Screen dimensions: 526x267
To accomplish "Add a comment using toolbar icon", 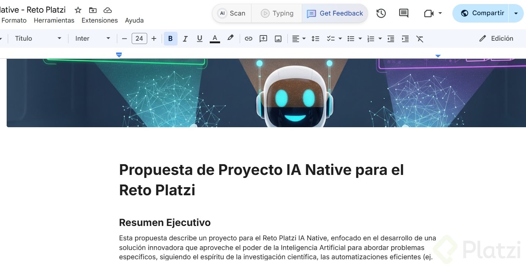I will [263, 38].
